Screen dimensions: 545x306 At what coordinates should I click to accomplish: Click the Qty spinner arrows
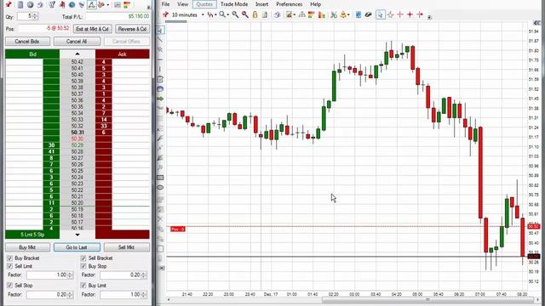point(35,16)
